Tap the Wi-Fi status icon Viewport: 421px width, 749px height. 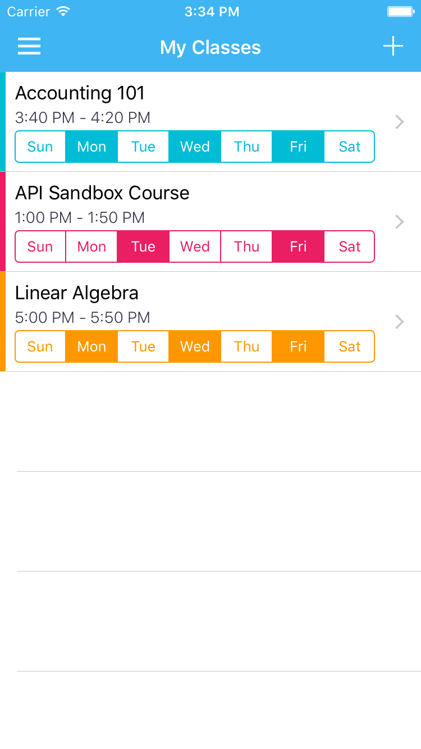(x=63, y=11)
